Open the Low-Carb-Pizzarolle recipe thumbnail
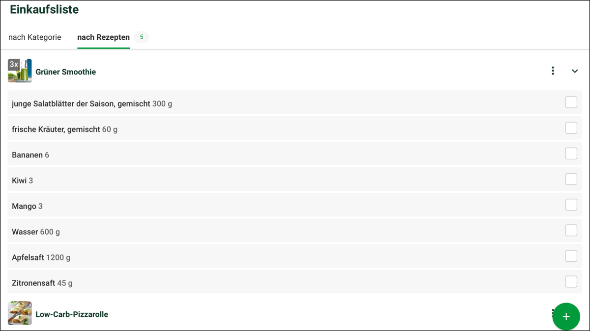 click(x=20, y=313)
